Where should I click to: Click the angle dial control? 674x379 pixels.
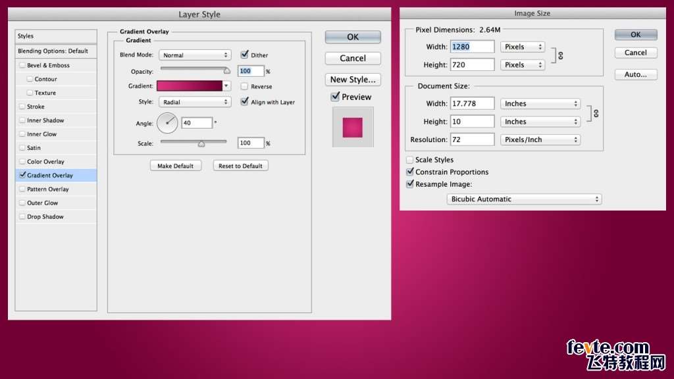(x=167, y=122)
